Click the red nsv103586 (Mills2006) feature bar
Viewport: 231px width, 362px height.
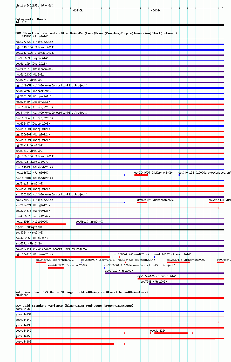[41, 224]
